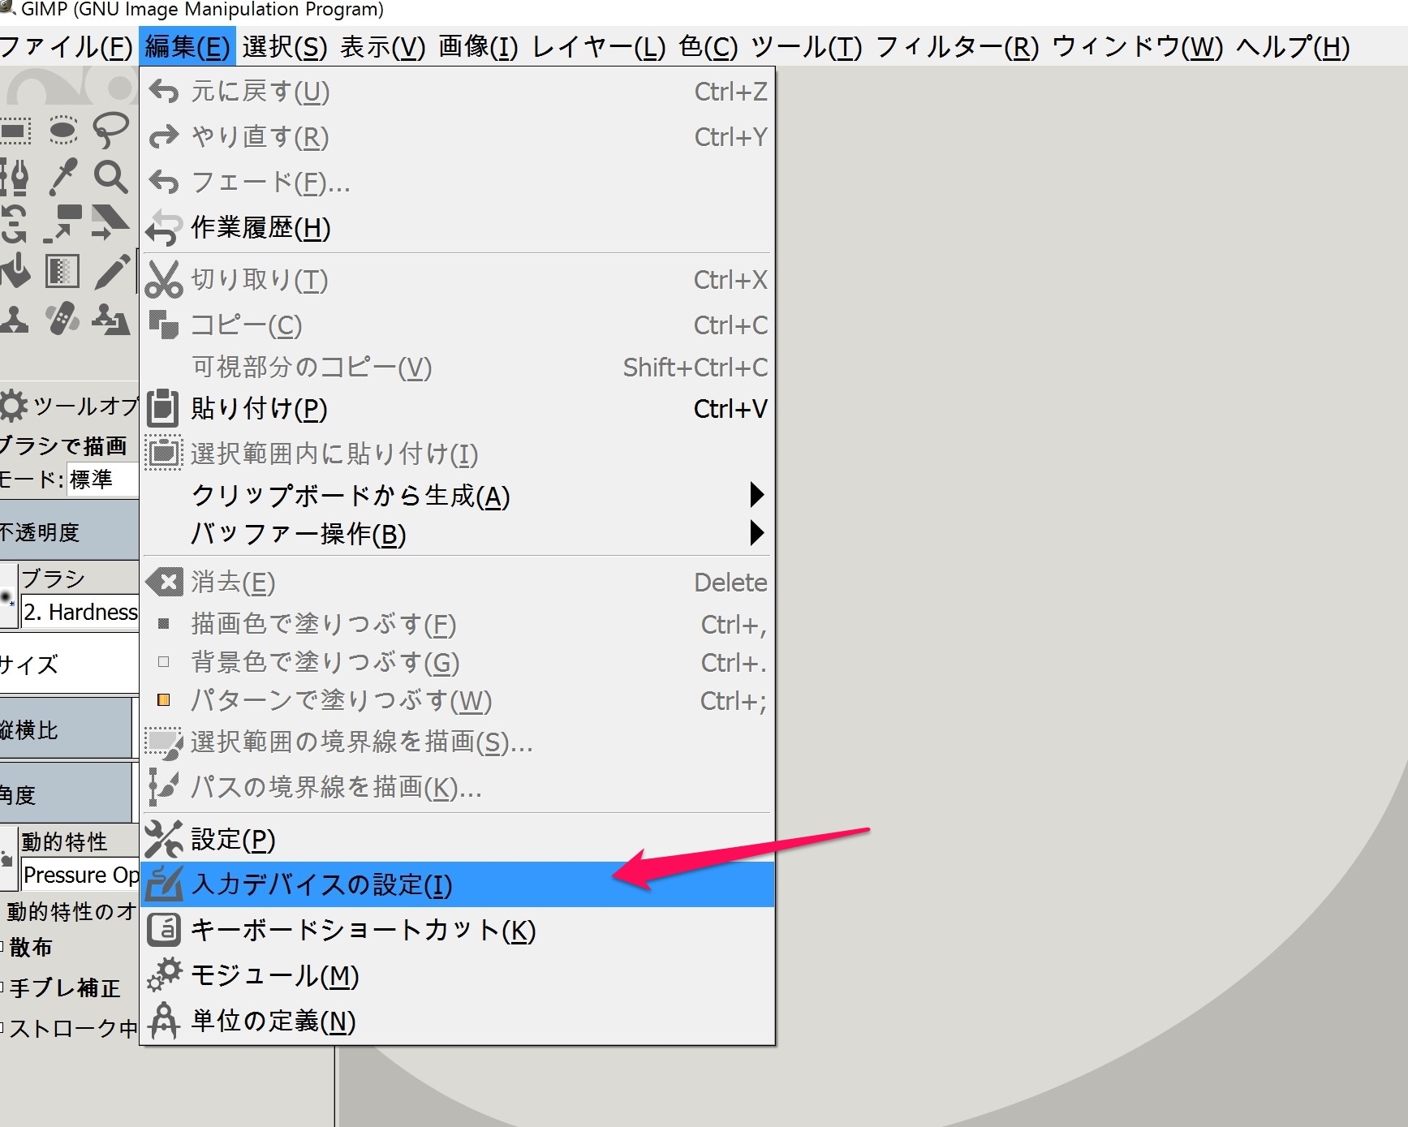Select the Rectangle Select tool
The height and width of the screenshot is (1127, 1408).
15,130
